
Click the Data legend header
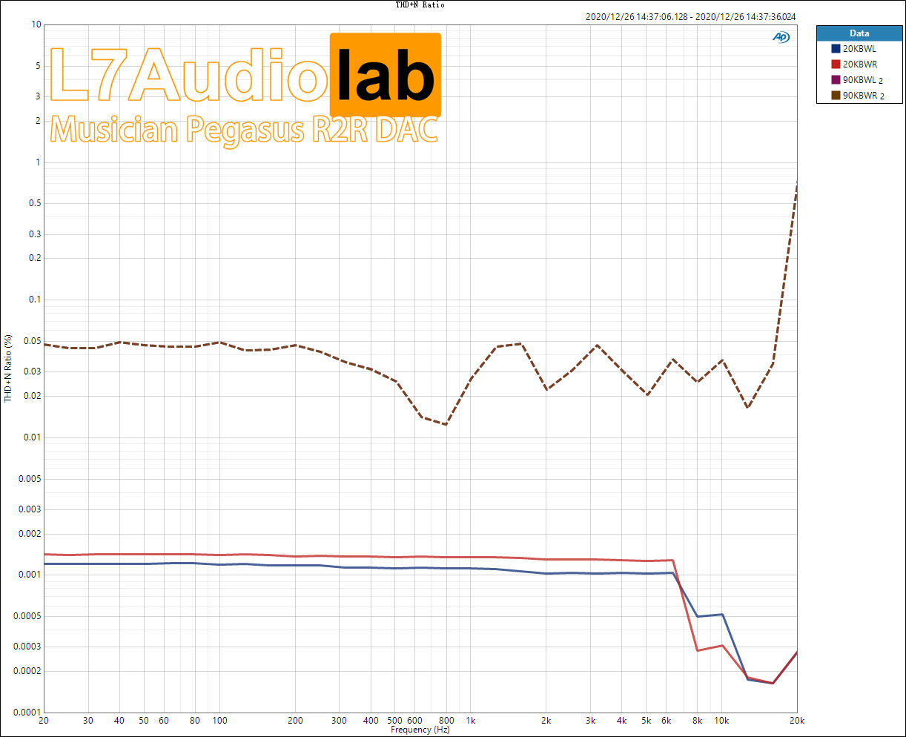tap(859, 33)
